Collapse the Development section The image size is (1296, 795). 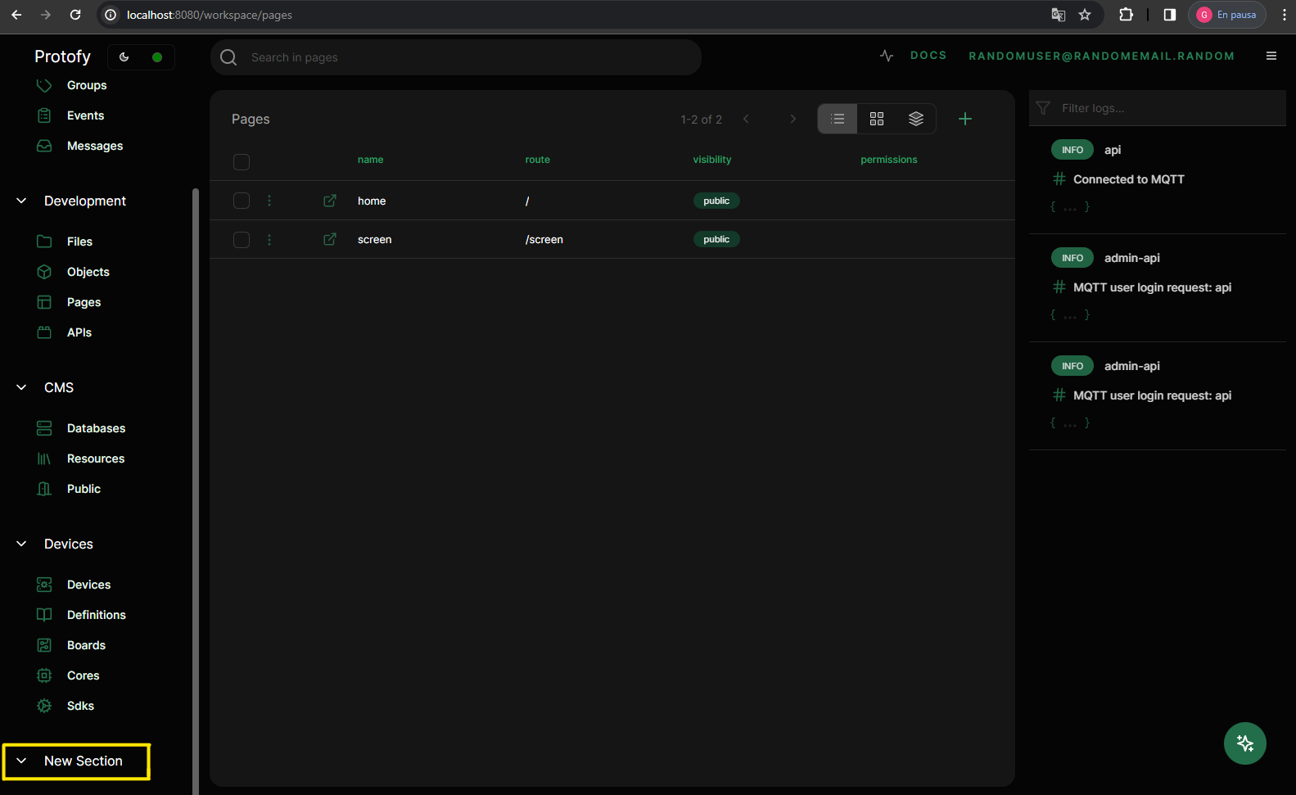click(21, 201)
